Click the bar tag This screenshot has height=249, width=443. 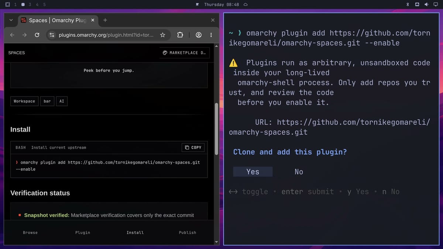coord(47,101)
